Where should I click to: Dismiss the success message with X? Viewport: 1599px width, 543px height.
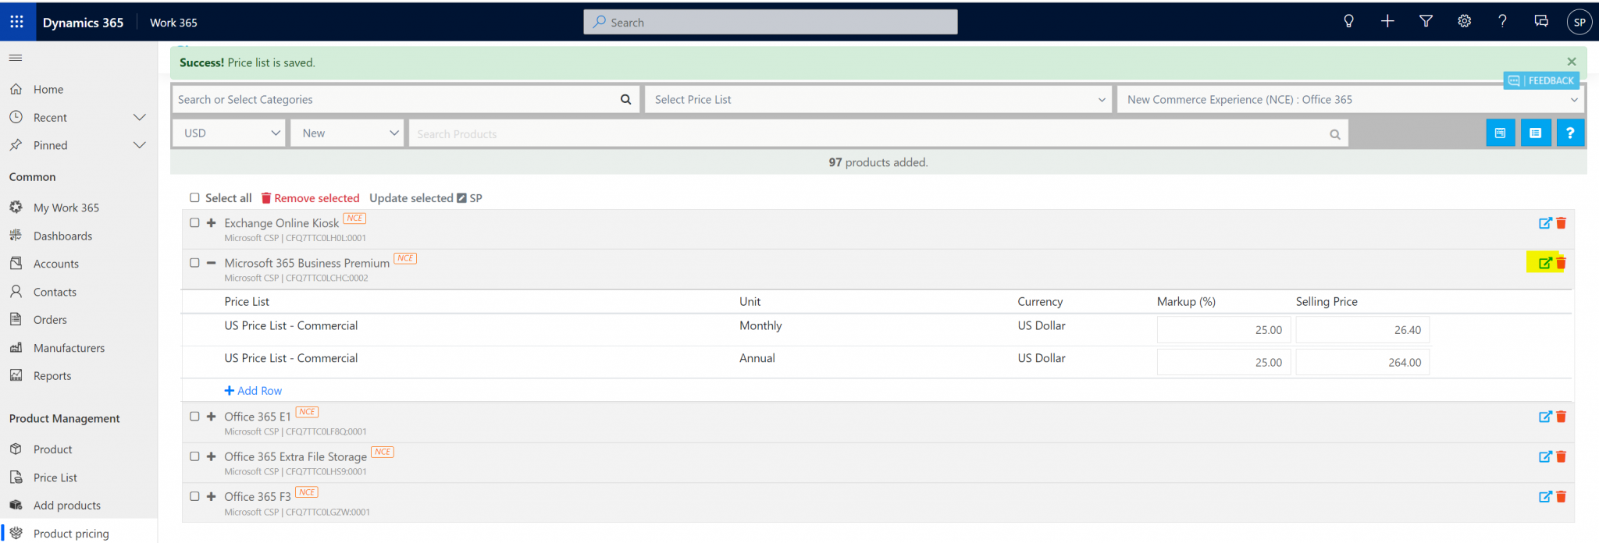(1571, 62)
